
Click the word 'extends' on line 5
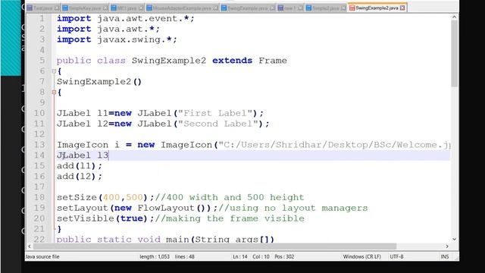coord(233,61)
